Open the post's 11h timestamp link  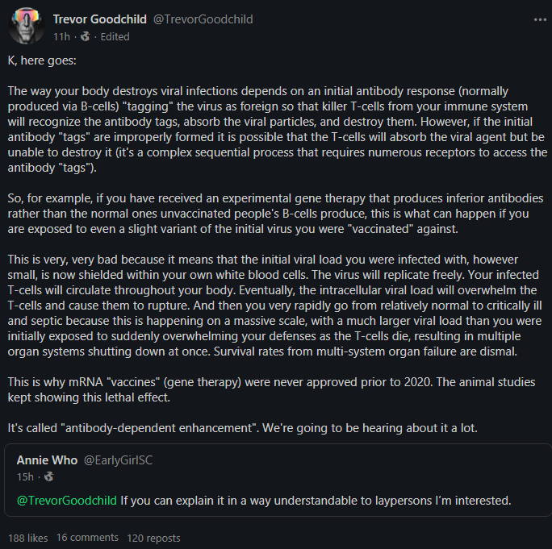[x=61, y=36]
